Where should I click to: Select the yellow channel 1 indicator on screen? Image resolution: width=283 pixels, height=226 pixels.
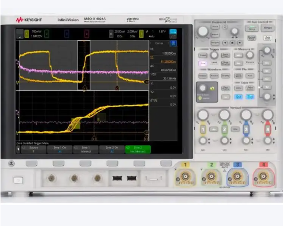(x=27, y=34)
